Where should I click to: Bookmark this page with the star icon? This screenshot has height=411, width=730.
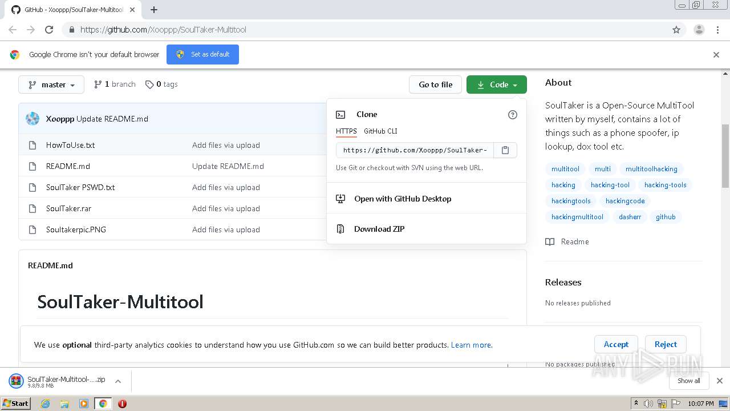676,30
